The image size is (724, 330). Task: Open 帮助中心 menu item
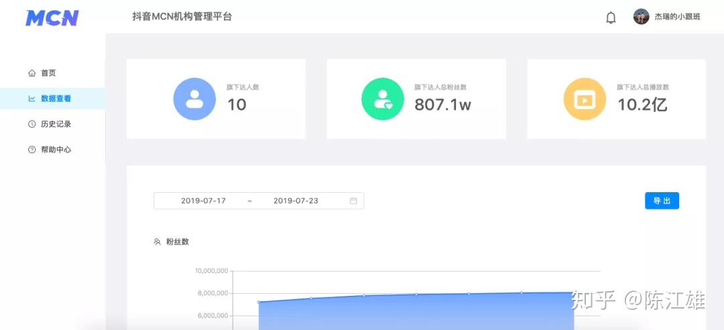[53, 150]
